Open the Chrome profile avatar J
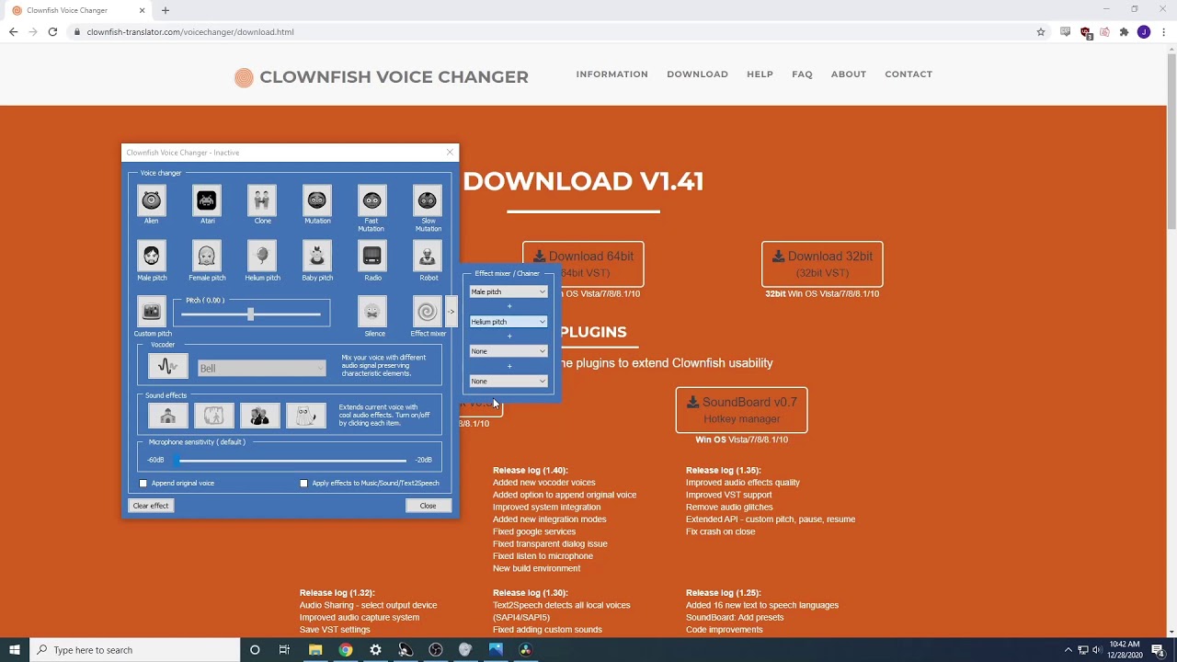Viewport: 1177px width, 662px height. click(1144, 32)
